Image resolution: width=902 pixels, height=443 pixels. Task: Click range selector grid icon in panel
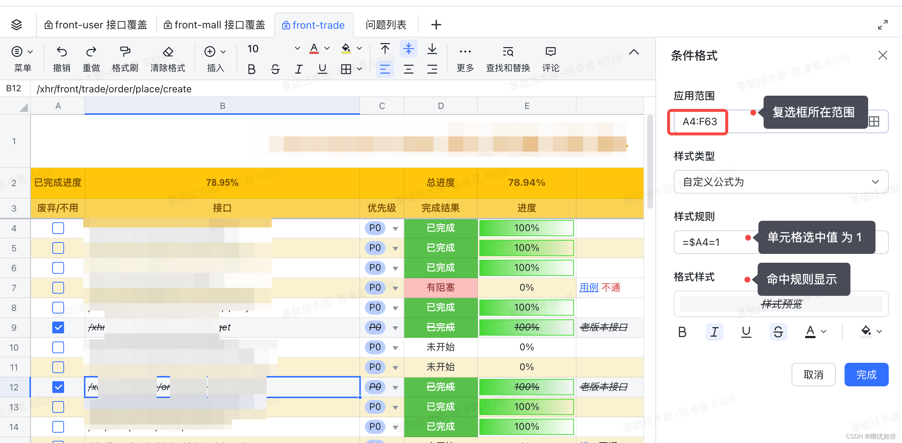(874, 121)
